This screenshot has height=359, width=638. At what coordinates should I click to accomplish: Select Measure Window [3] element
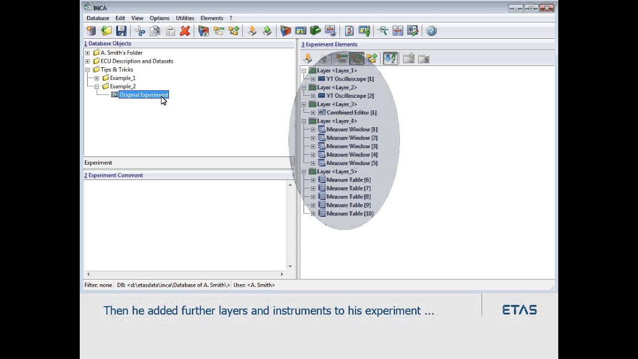(352, 147)
